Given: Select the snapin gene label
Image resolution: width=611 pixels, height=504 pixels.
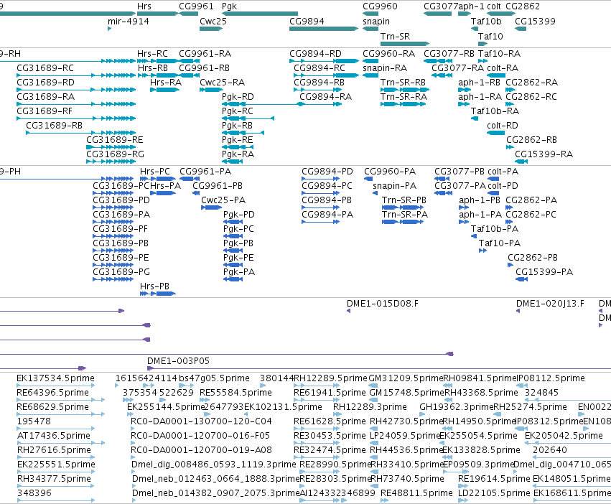Looking at the screenshot, I should [376, 21].
